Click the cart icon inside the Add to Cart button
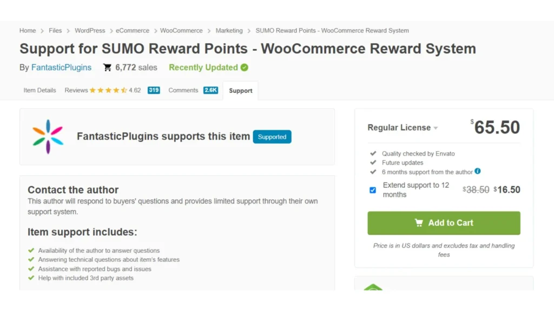The width and height of the screenshot is (554, 311). [419, 223]
